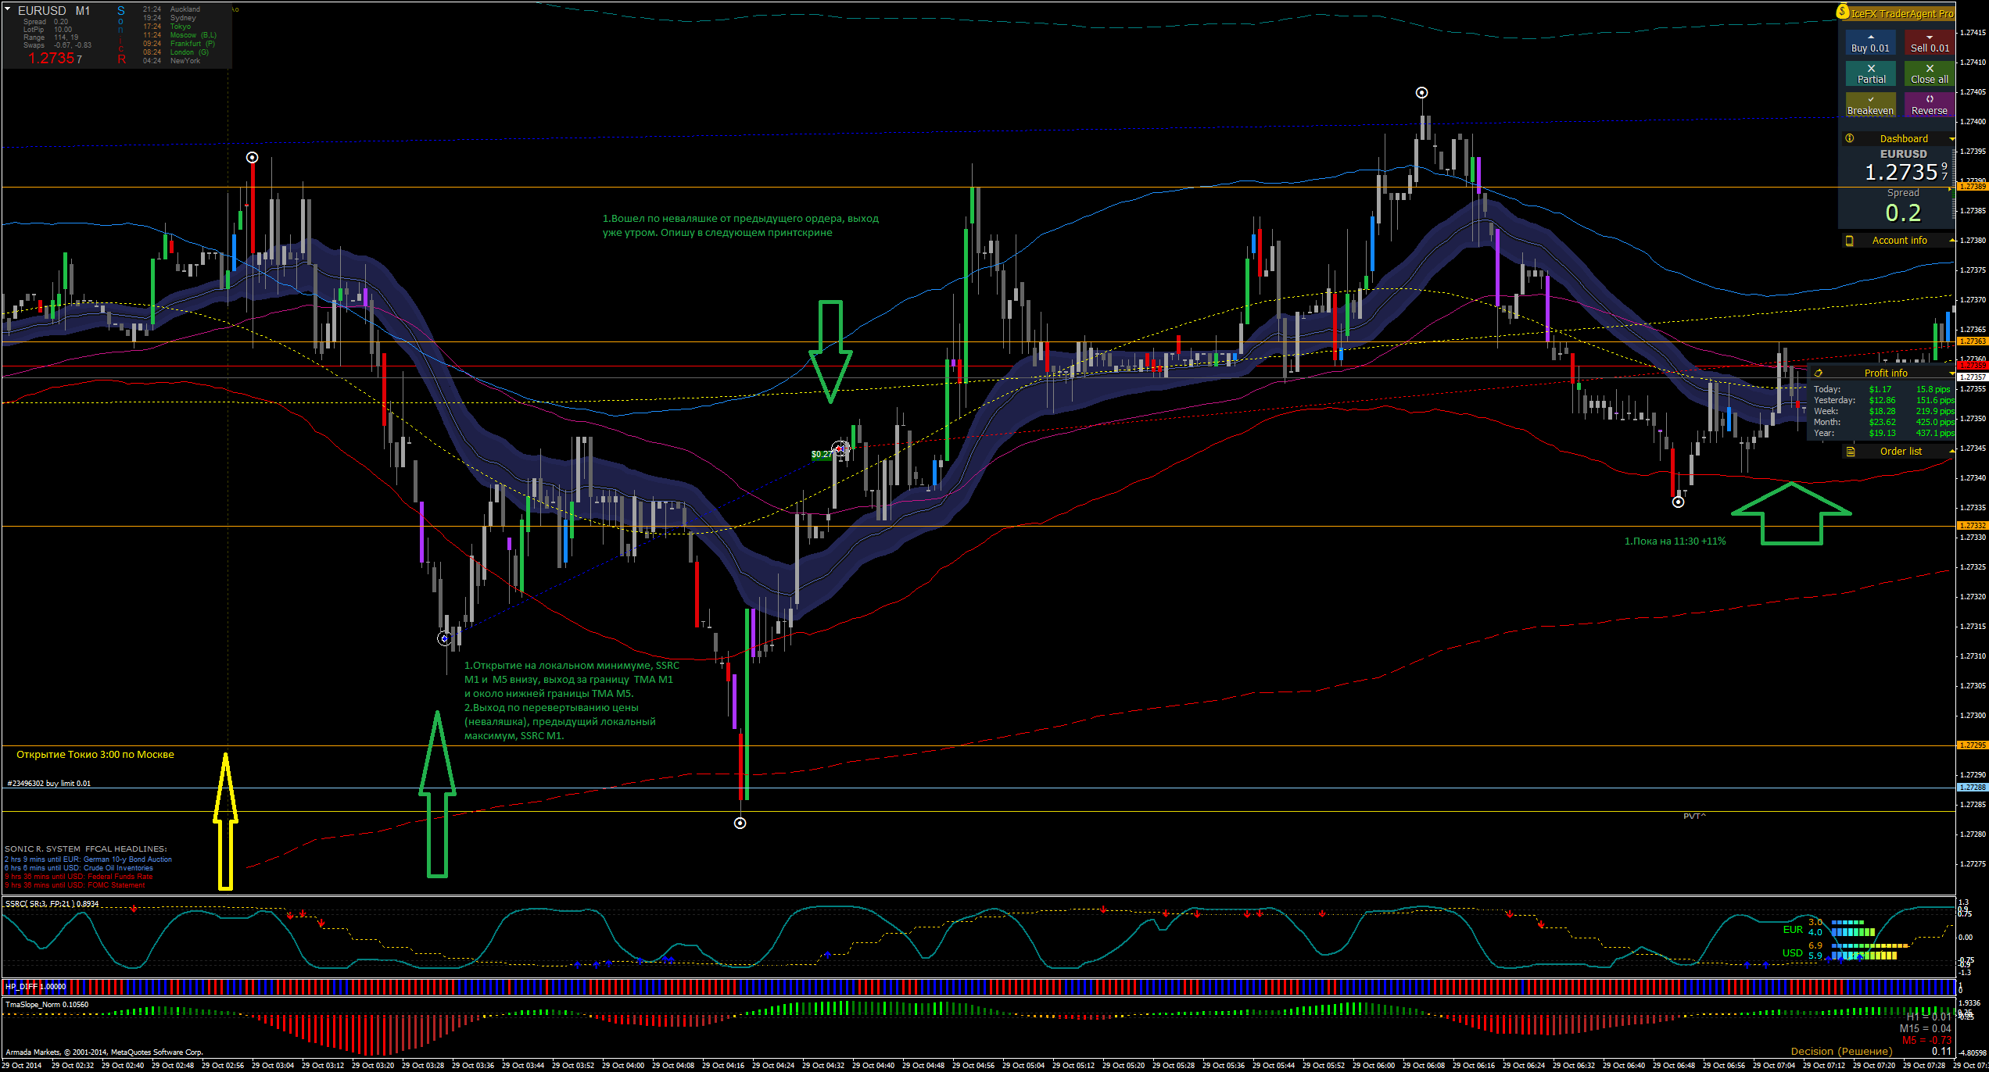This screenshot has width=1989, height=1072.
Task: Click the Order list document icon
Action: tap(1851, 452)
